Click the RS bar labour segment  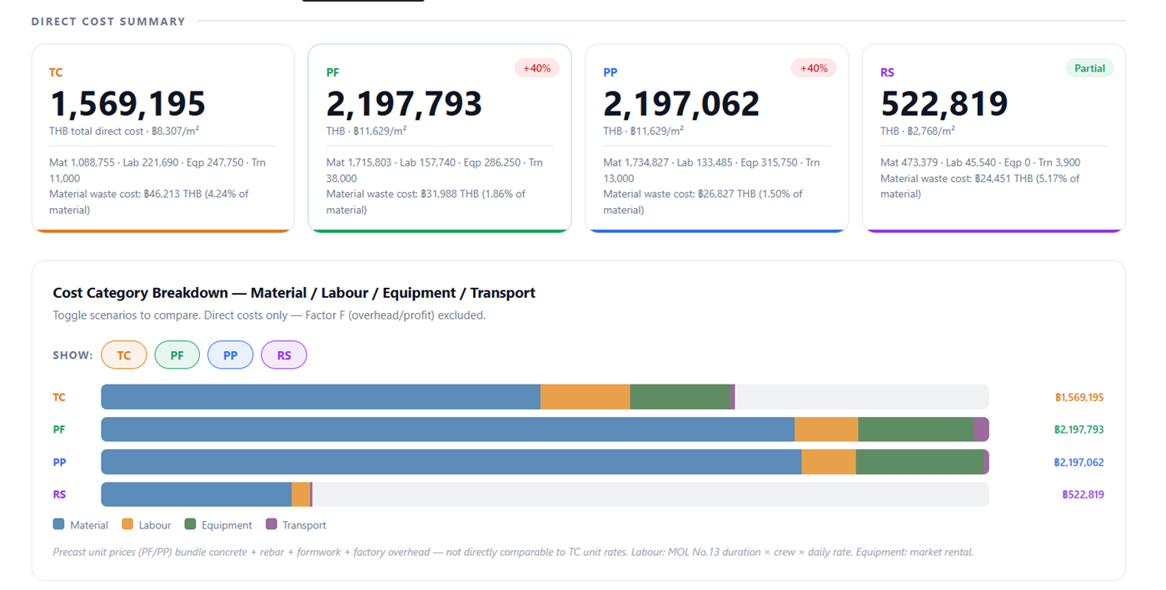[x=301, y=494]
